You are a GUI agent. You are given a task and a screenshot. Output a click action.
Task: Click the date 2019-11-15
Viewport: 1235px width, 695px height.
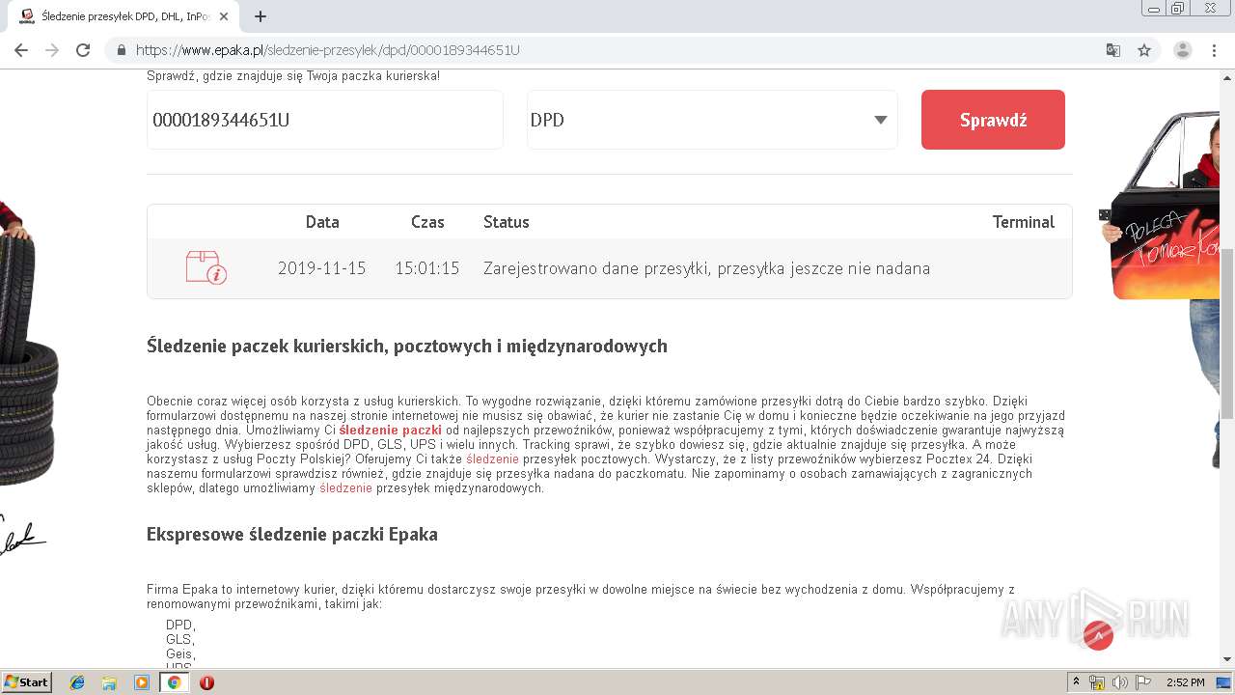coord(322,268)
